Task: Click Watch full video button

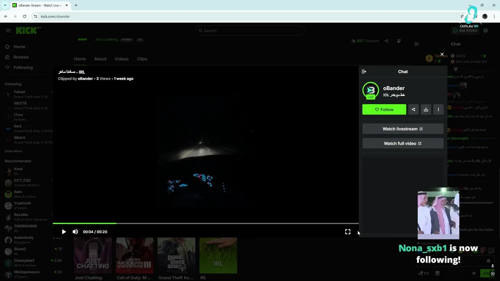Action: (x=403, y=143)
